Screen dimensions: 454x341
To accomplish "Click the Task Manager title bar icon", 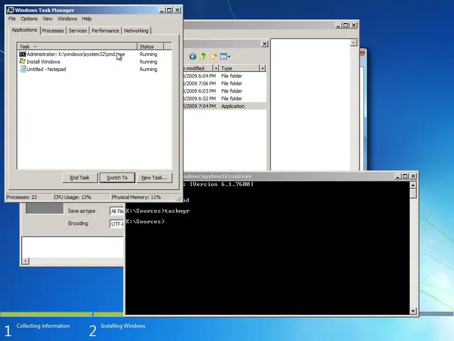I will point(11,10).
